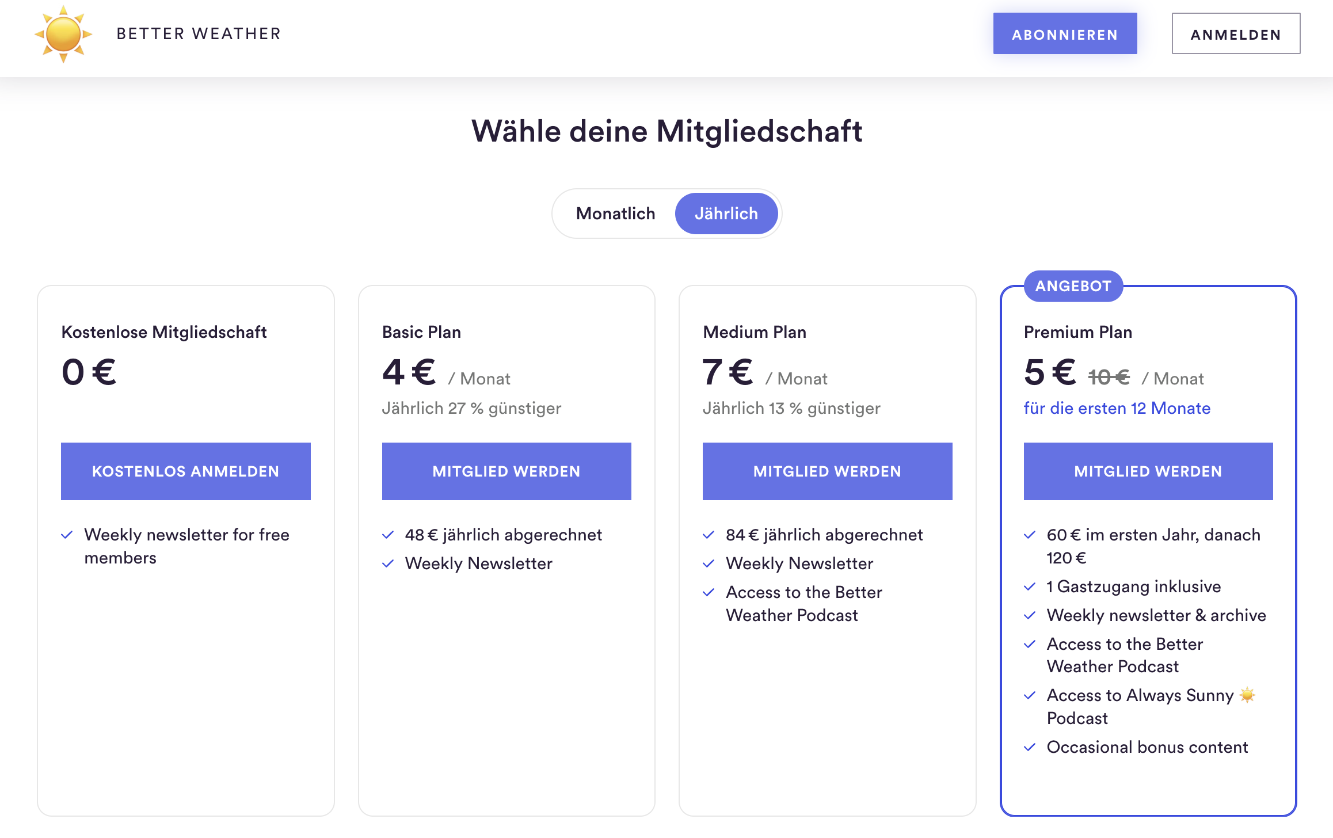This screenshot has width=1333, height=838.
Task: Click the Medium Plan heading
Action: tap(755, 332)
